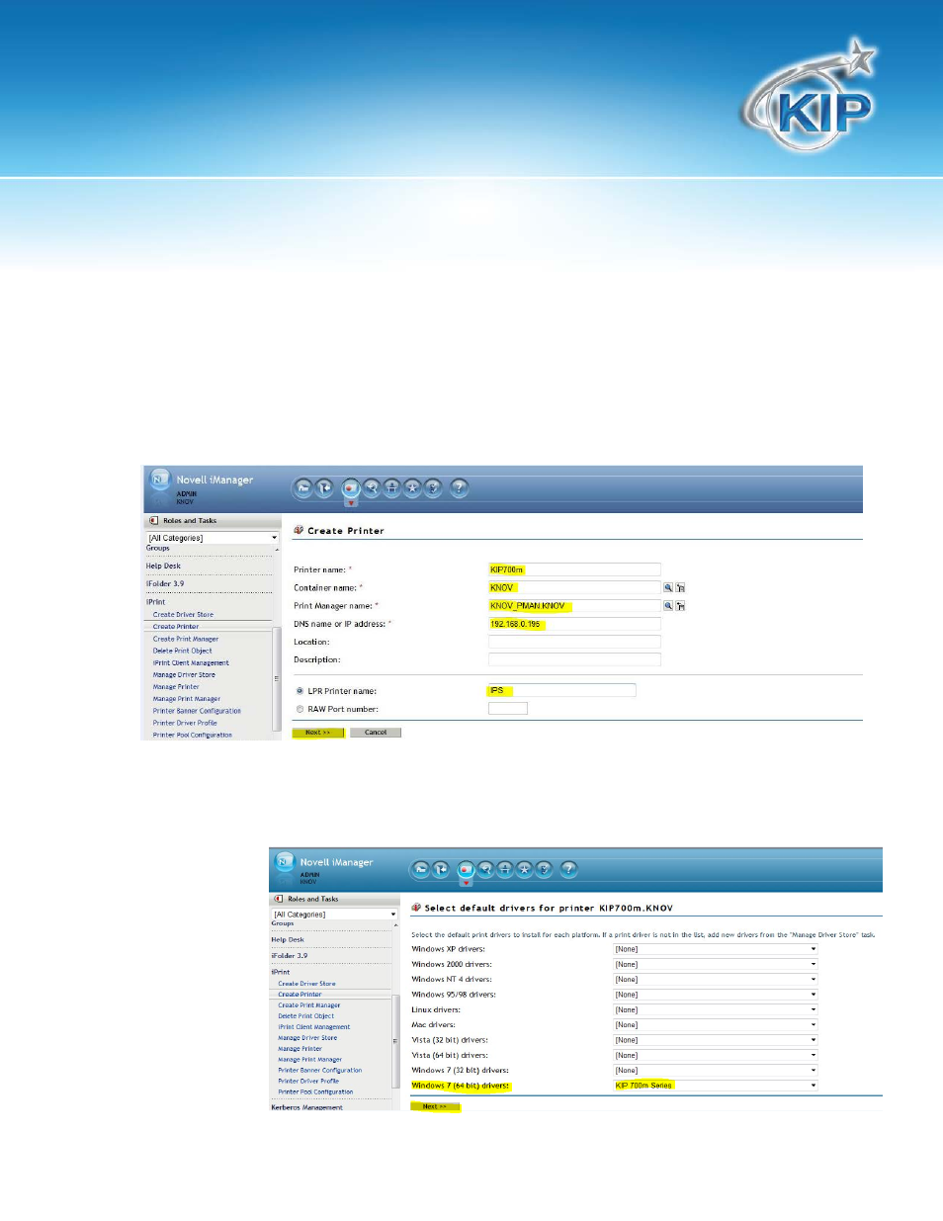
Task: Click Novell N logo in Create Printer screenshot
Action: 159,480
